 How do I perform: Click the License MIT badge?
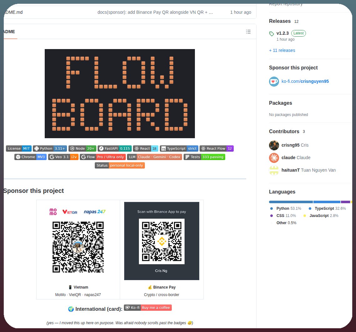pyautogui.click(x=19, y=148)
